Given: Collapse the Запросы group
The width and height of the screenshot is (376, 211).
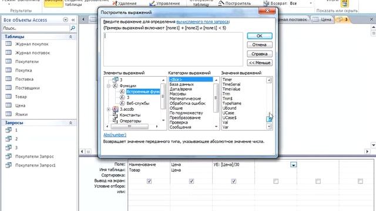Looking at the screenshot, I should 70,122.
